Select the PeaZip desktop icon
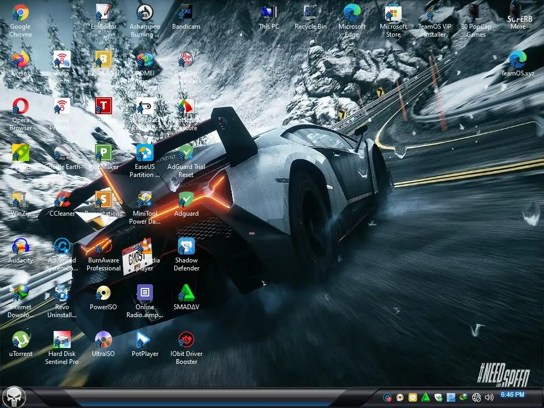Viewport: 544px width, 408px height. pos(21,153)
